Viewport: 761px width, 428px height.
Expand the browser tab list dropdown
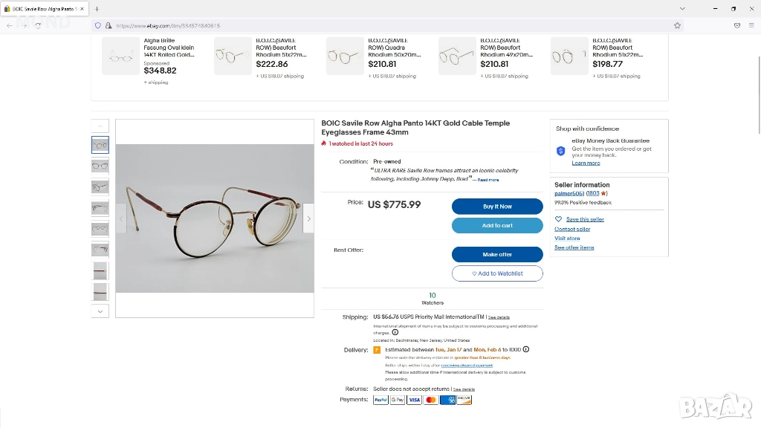pyautogui.click(x=682, y=8)
